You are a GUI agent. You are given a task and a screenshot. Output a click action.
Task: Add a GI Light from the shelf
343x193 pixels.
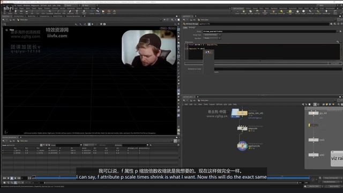tap(303, 11)
